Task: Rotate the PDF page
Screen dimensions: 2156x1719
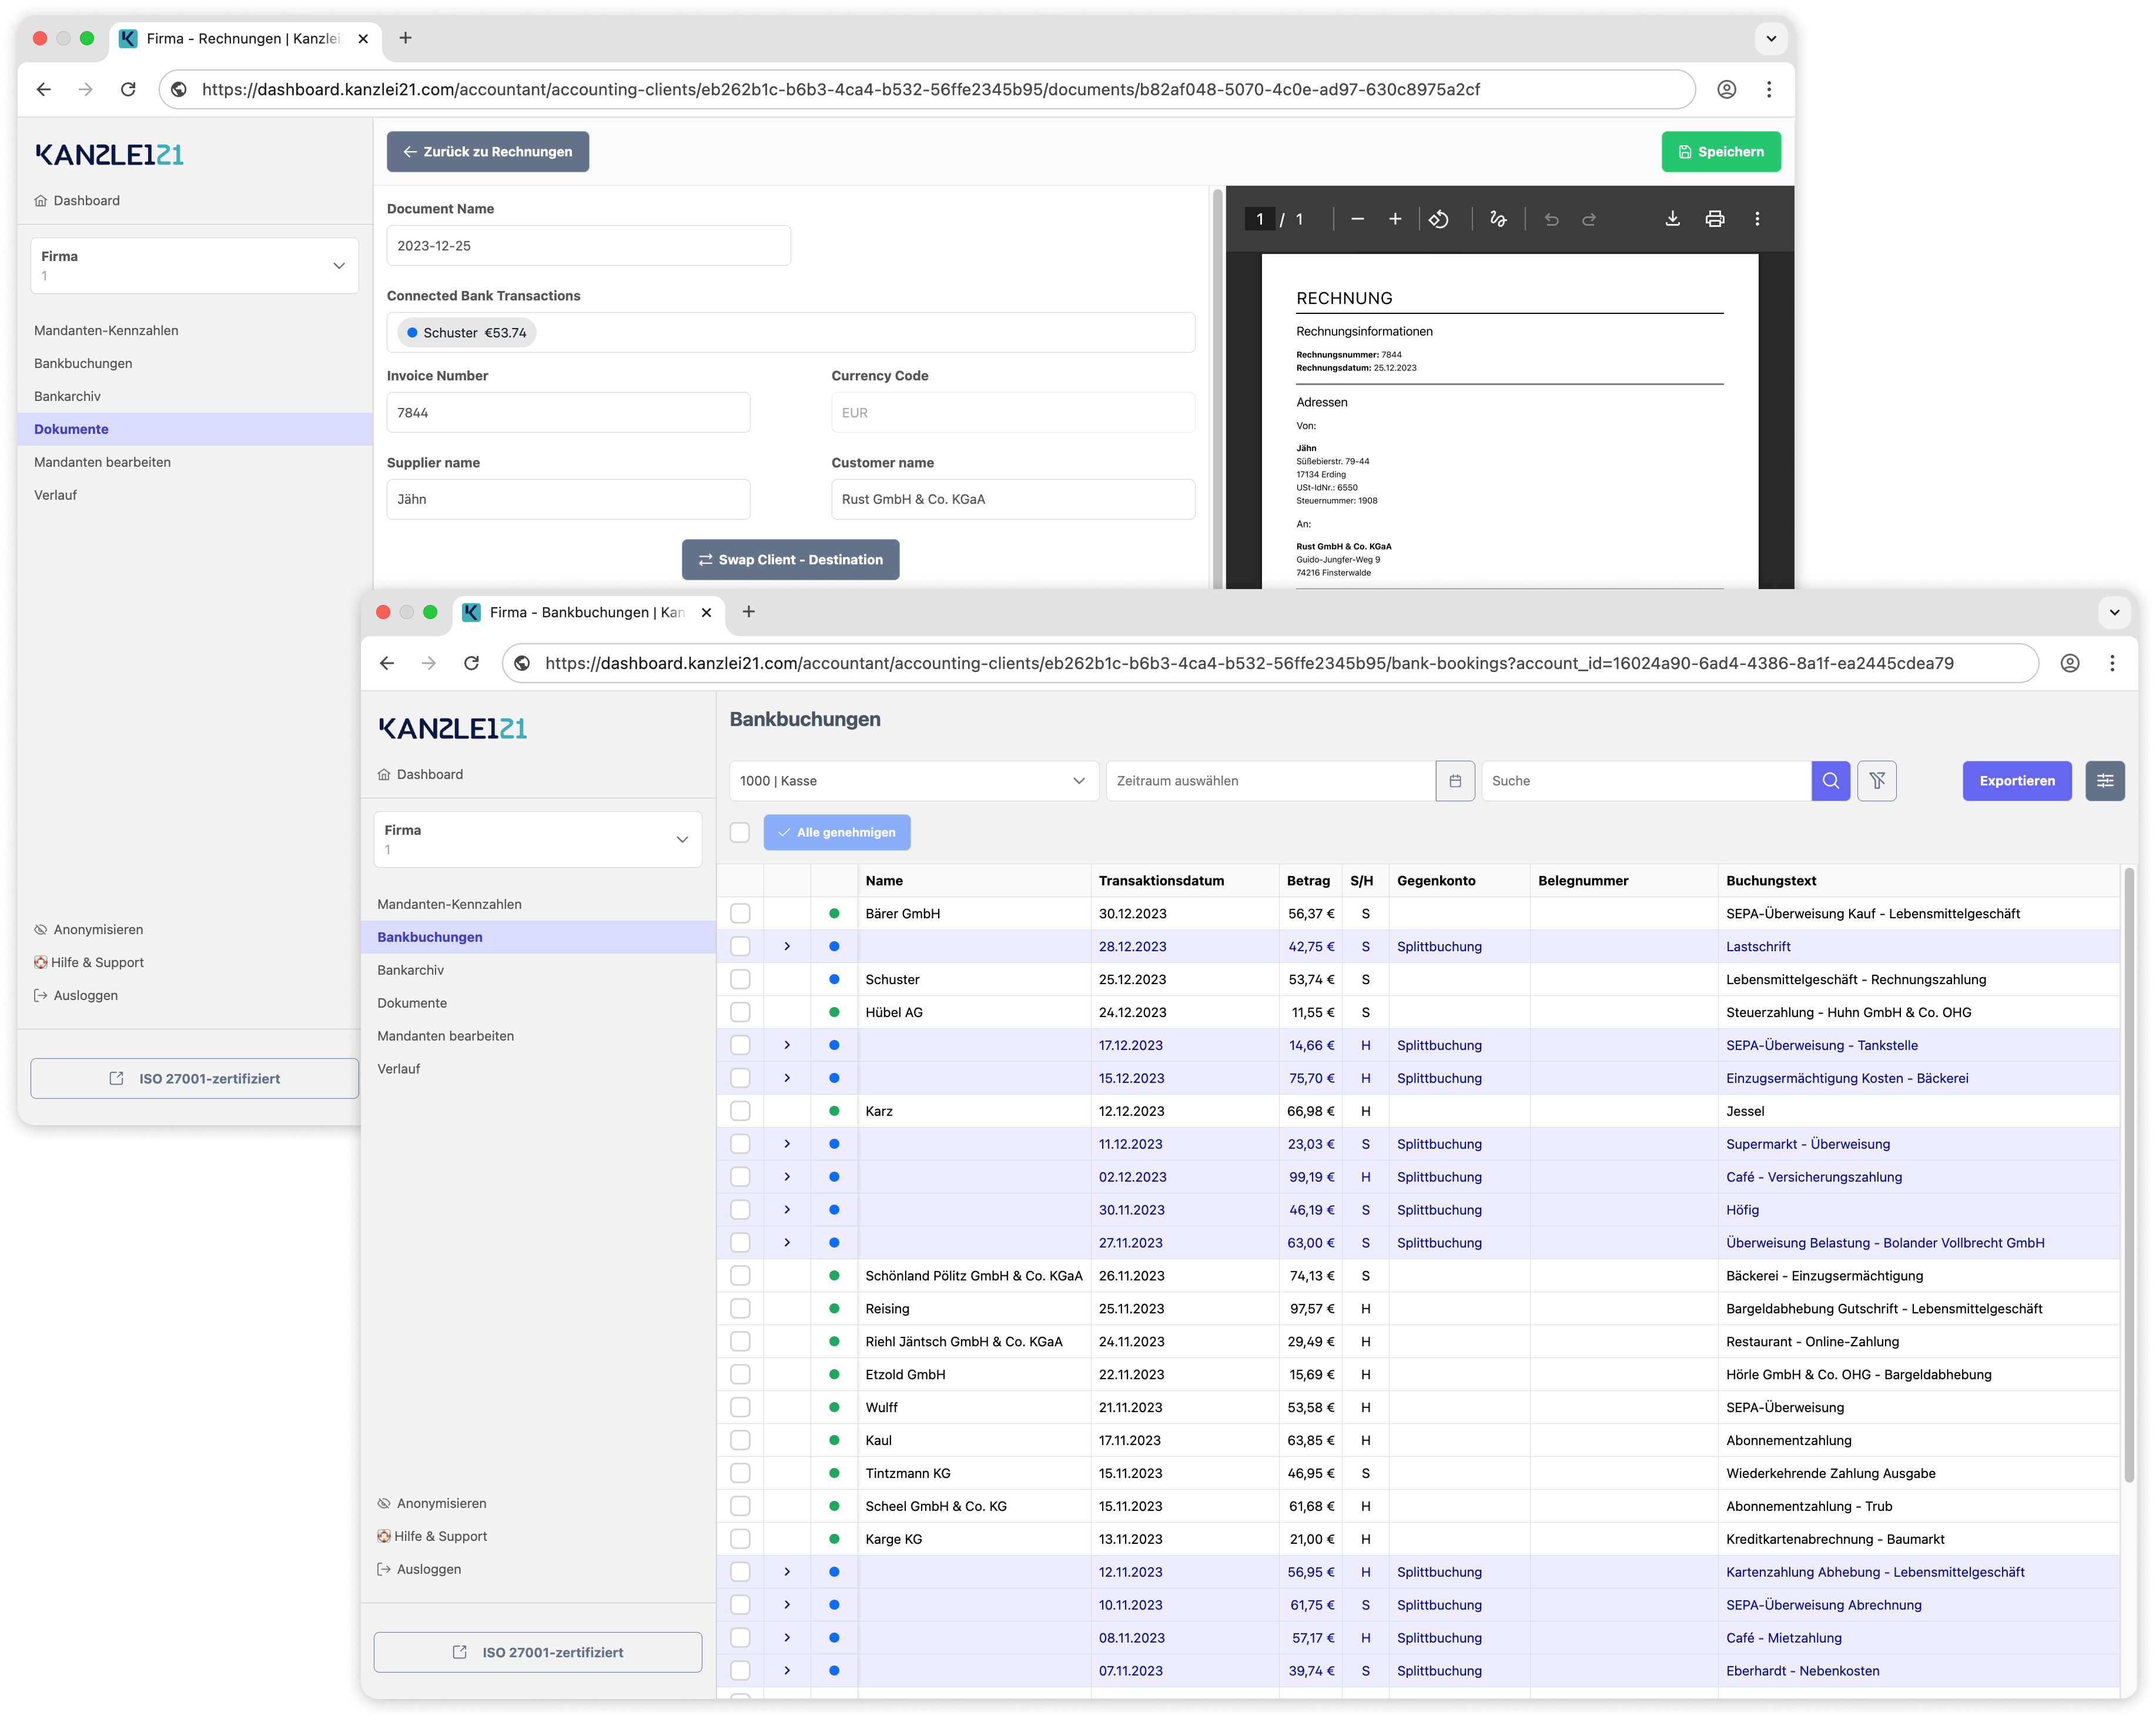Action: (1440, 218)
